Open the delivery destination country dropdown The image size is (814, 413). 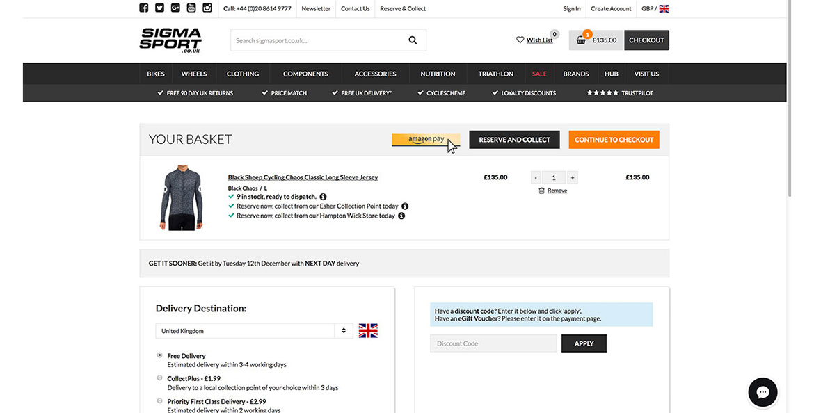coord(255,330)
